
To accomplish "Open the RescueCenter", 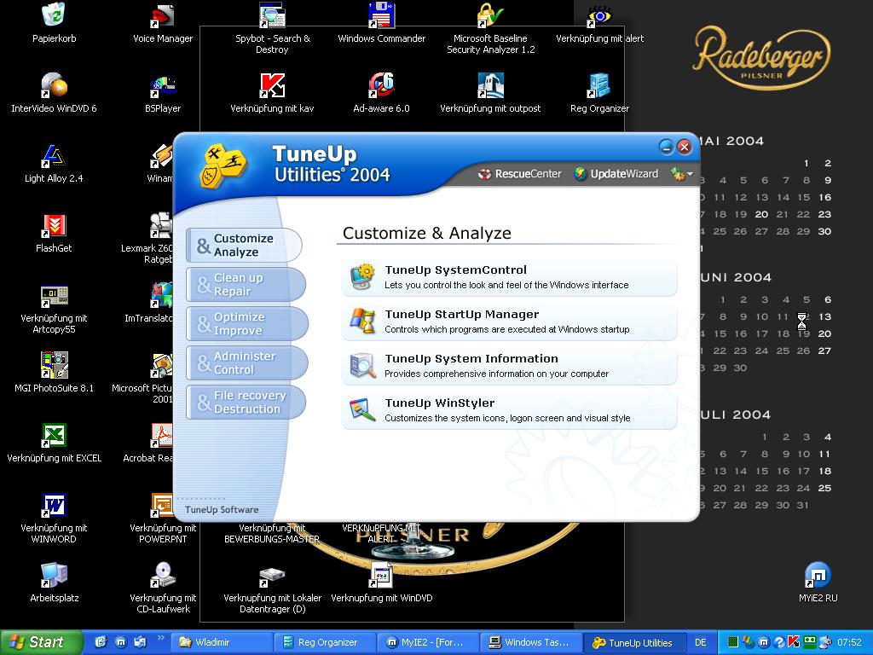I will pos(520,174).
